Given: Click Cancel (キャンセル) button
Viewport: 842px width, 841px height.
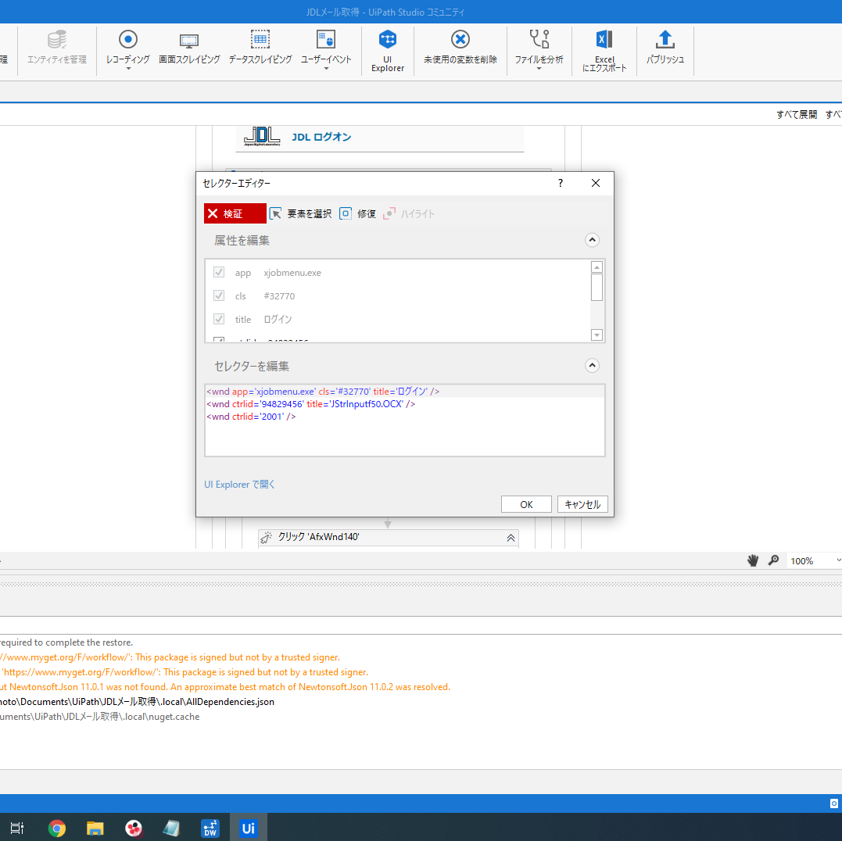Looking at the screenshot, I should 582,504.
